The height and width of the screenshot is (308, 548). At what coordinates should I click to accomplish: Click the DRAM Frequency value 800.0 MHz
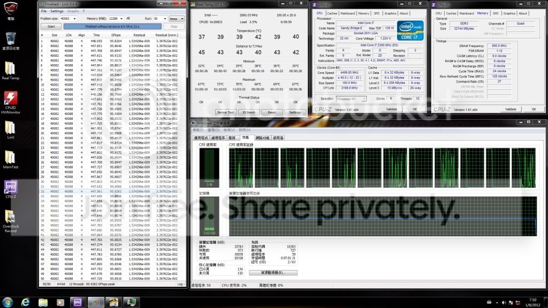coord(499,46)
